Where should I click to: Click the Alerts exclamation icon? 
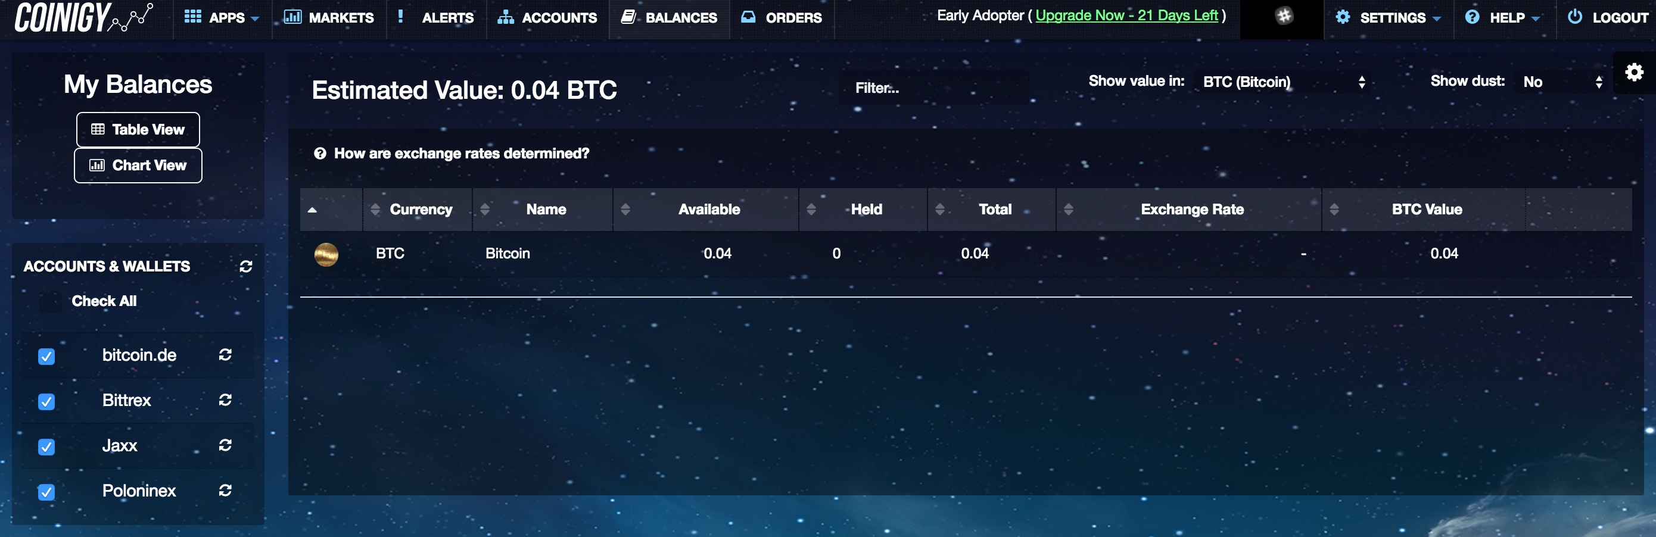(400, 17)
